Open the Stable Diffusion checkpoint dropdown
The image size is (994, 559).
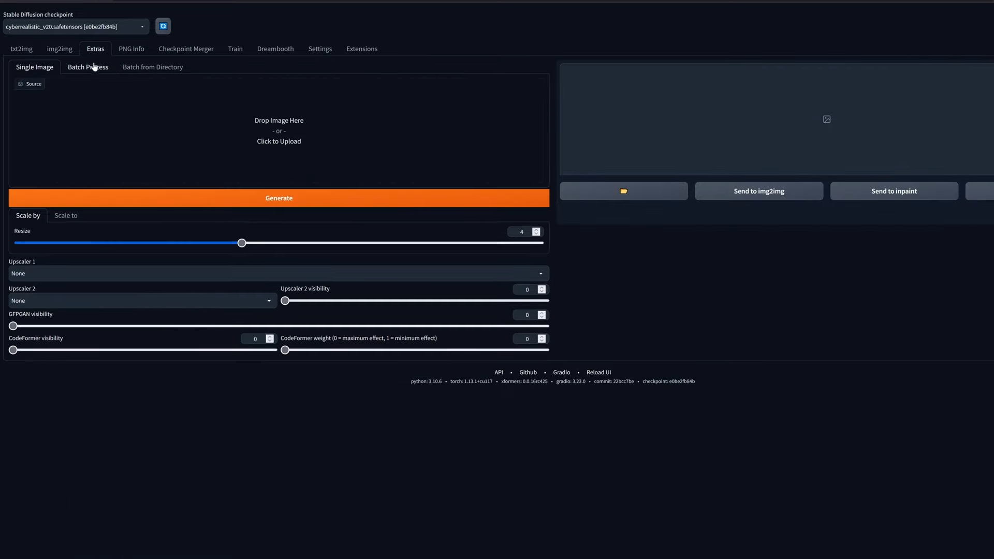coord(76,27)
